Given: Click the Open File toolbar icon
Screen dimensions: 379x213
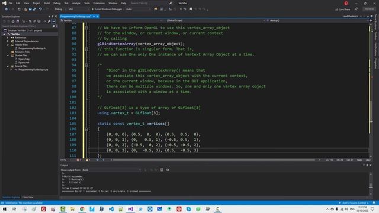Looking at the screenshot, I should (x=25, y=9).
